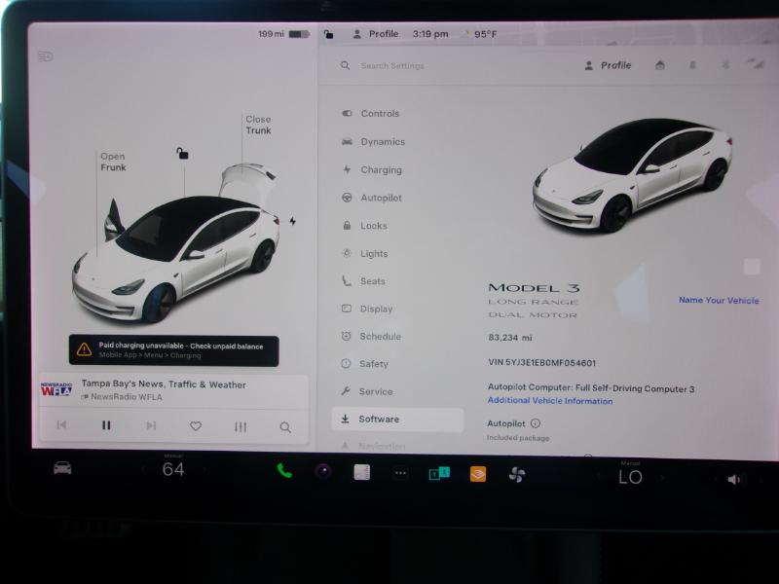Toggle the charge port lightning bolt by the car
The image size is (779, 584).
[292, 221]
